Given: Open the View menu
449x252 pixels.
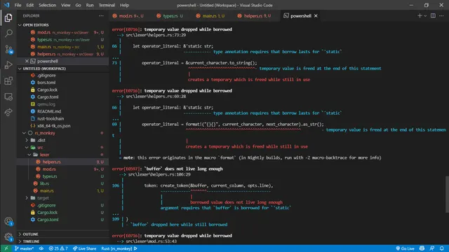Looking at the screenshot, I should (65, 5).
